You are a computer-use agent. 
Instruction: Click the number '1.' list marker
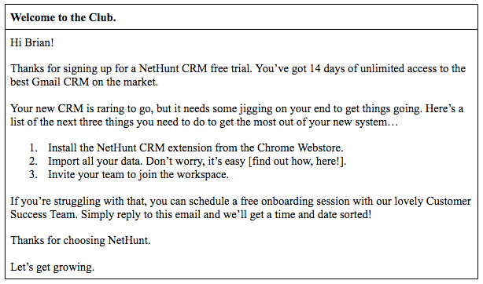pos(34,147)
